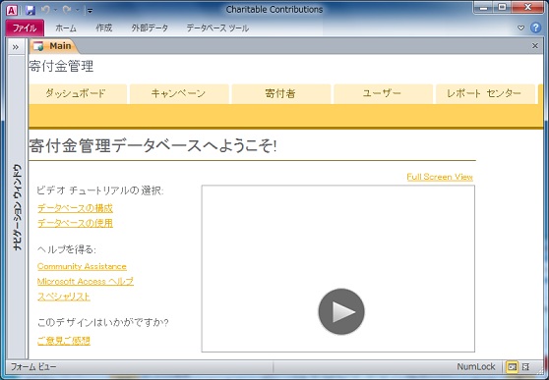549x380 pixels.
Task: Expand the navigation pane with double chevron
Action: [16, 47]
